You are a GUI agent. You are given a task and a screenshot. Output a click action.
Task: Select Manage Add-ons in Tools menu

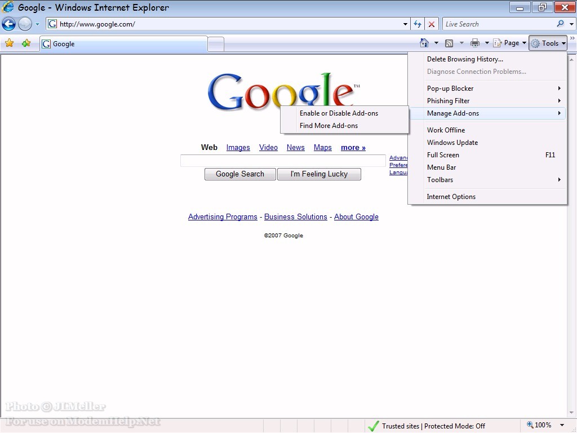click(487, 113)
